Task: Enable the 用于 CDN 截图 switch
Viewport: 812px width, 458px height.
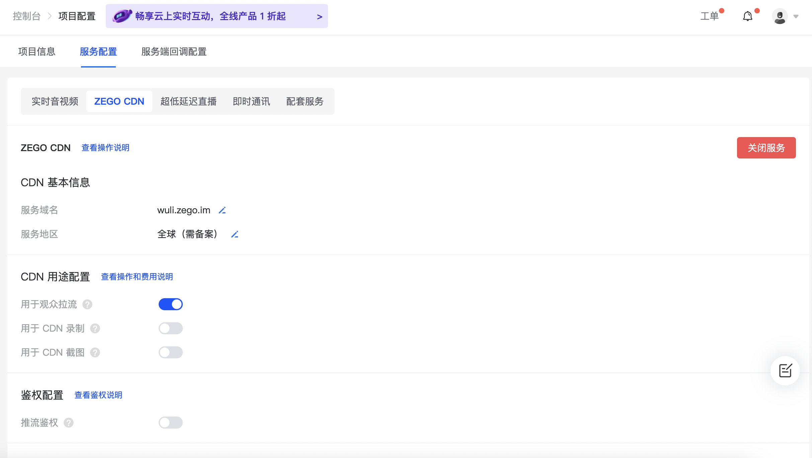Action: click(x=171, y=352)
